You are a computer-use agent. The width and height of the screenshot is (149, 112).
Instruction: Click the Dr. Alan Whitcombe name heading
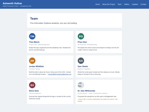click(x=86, y=91)
